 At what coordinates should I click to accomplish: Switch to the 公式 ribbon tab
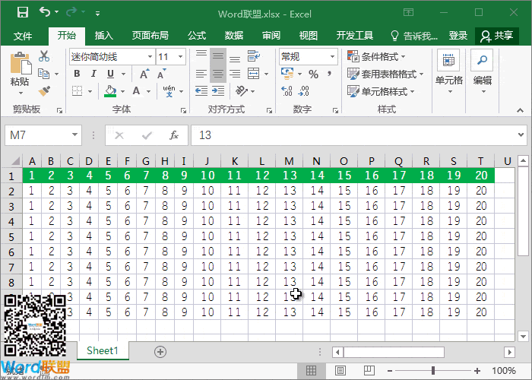tap(197, 36)
